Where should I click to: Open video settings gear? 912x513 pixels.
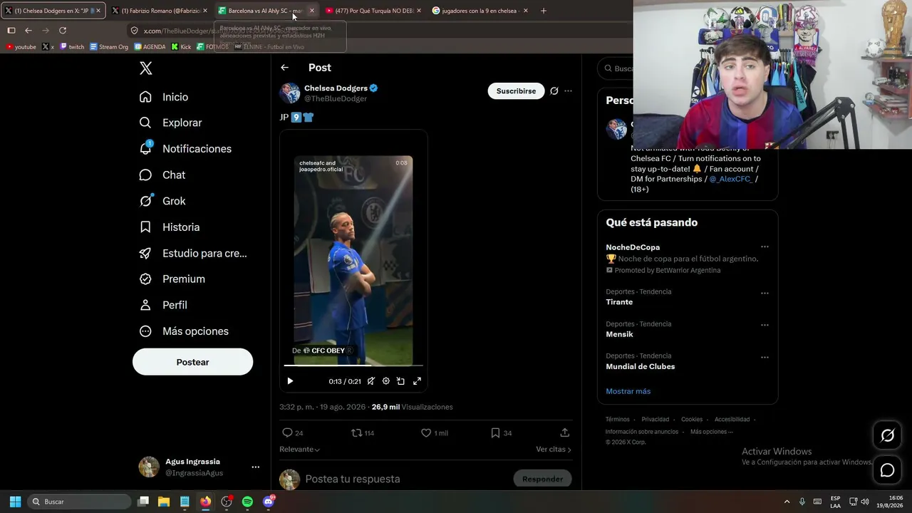(386, 381)
